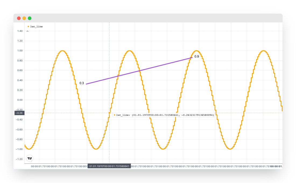Click the highlighted crosshair time label on time axis
This screenshot has height=183, width=296.
point(109,166)
